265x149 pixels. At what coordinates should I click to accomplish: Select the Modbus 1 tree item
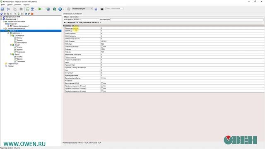[x=14, y=31]
